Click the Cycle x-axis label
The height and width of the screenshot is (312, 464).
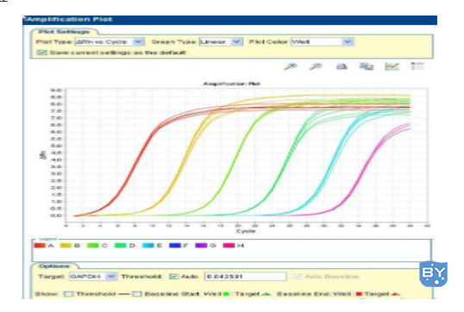click(246, 231)
